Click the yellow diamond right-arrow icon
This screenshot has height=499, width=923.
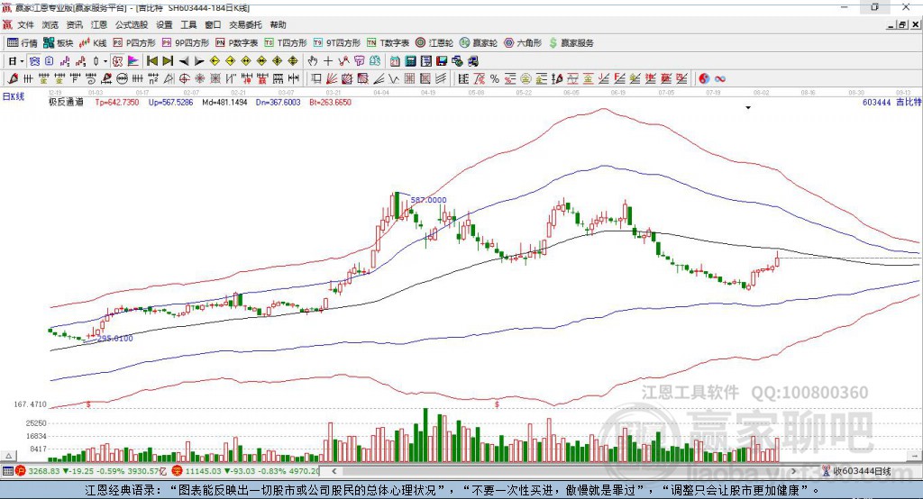tap(230, 61)
